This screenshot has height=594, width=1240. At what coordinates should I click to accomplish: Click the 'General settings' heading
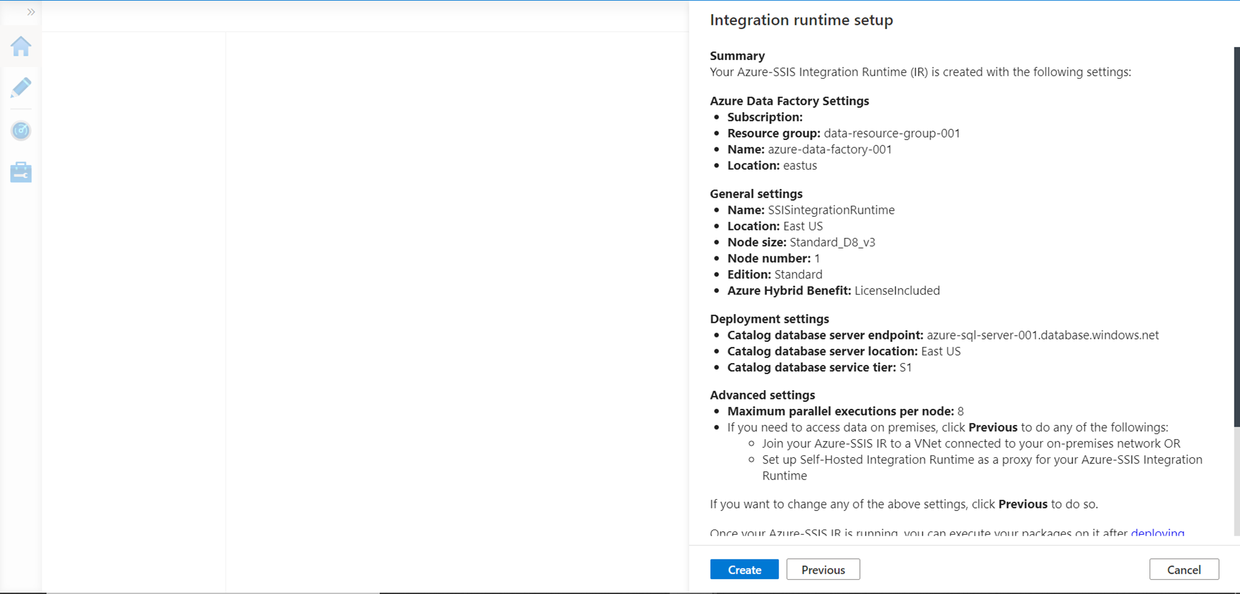pos(756,194)
